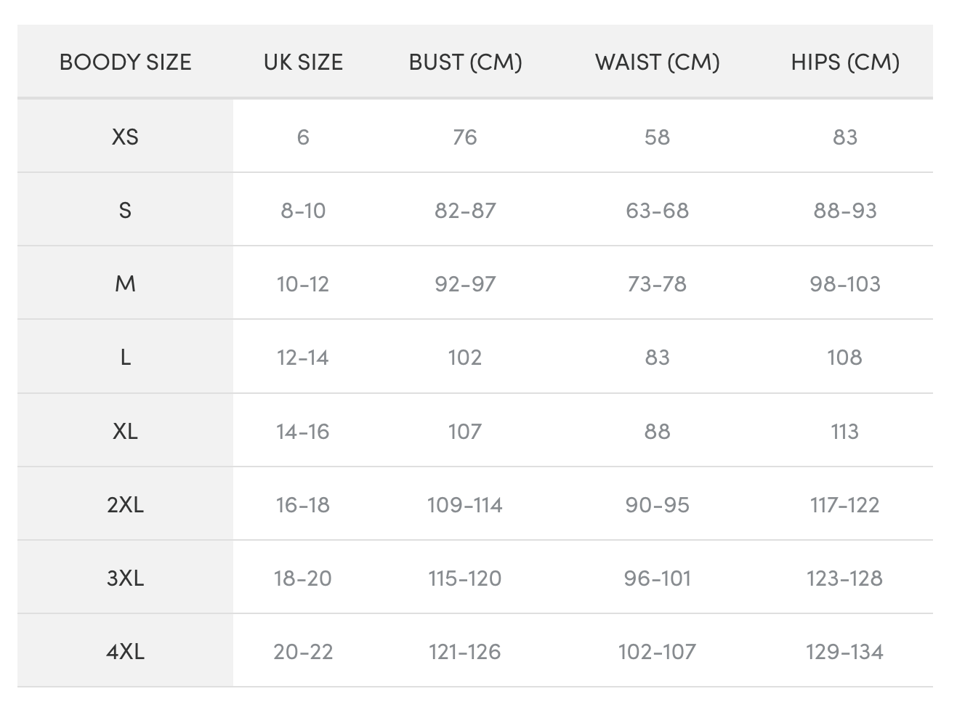Click UK size 8-10 cell
The height and width of the screenshot is (702, 965).
(303, 211)
